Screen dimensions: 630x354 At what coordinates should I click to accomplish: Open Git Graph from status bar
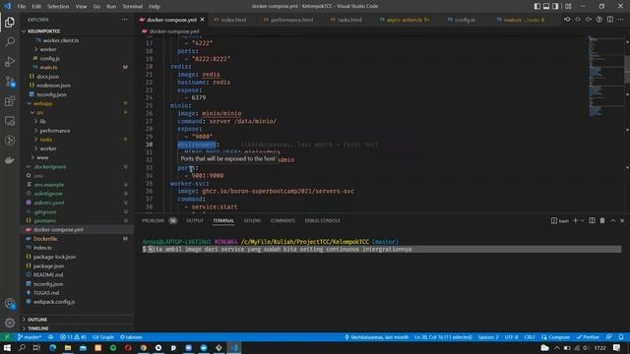coord(102,337)
